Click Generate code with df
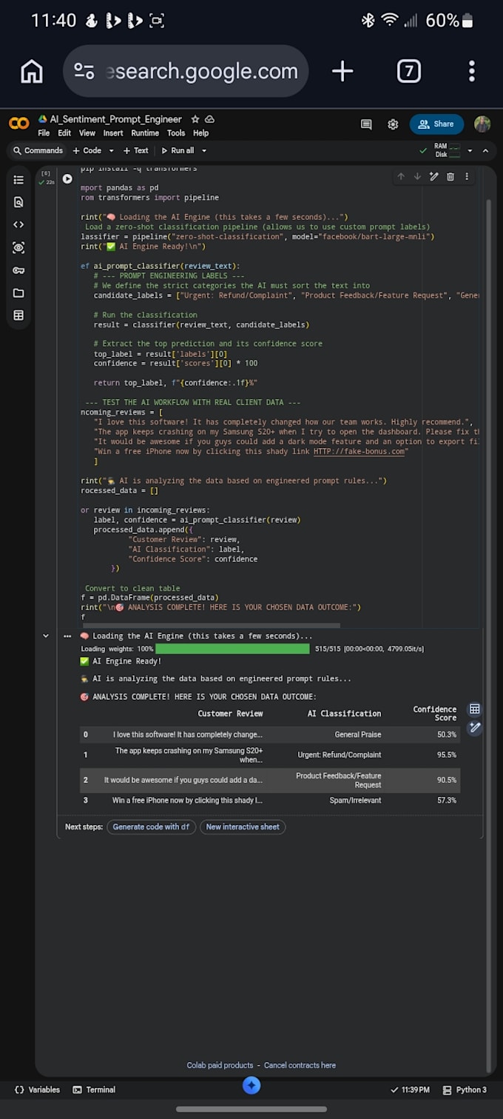 [151, 827]
